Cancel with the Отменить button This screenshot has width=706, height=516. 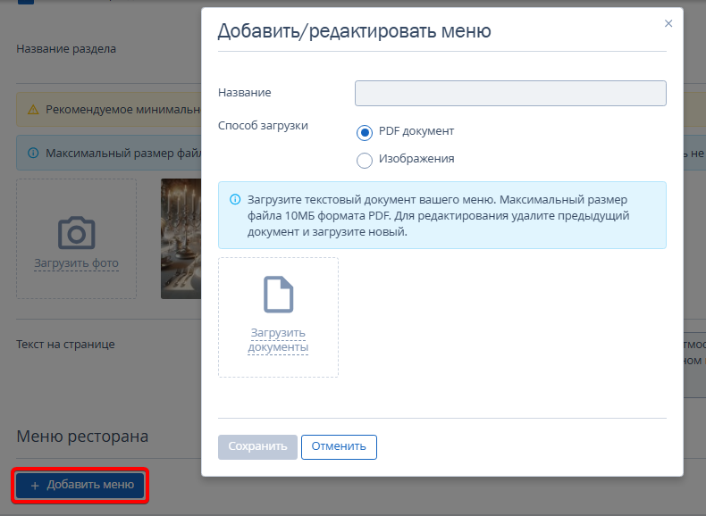[x=339, y=446]
